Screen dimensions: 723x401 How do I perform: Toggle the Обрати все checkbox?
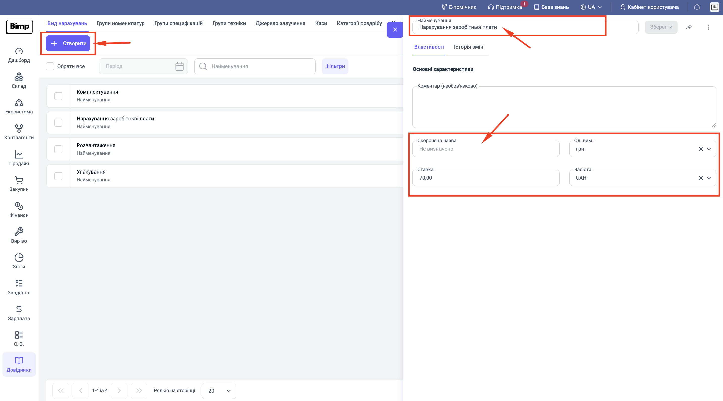(50, 67)
